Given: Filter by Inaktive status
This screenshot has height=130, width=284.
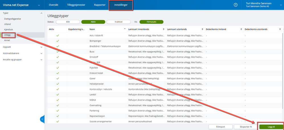Looking at the screenshot, I should pos(119,22).
